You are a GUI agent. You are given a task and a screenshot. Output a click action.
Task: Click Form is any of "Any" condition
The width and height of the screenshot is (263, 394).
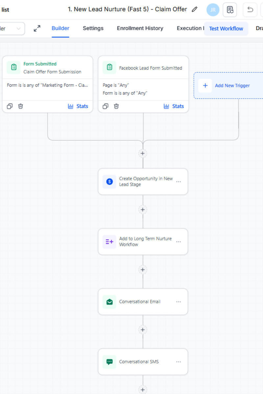coord(125,93)
